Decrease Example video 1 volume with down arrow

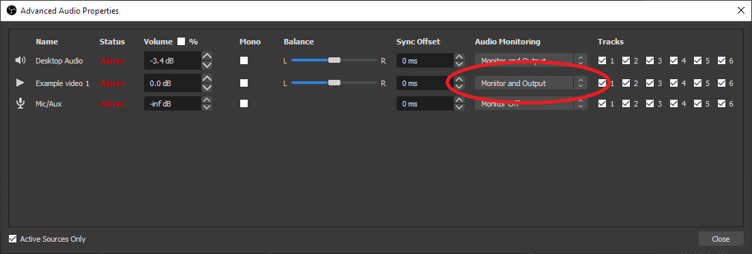point(207,88)
